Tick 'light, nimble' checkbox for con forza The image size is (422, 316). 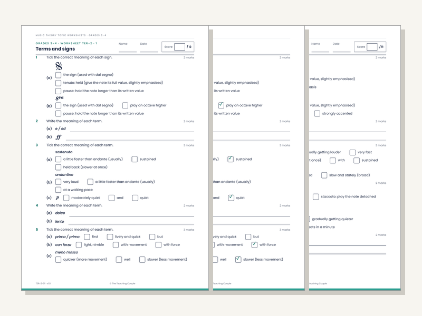click(79, 245)
